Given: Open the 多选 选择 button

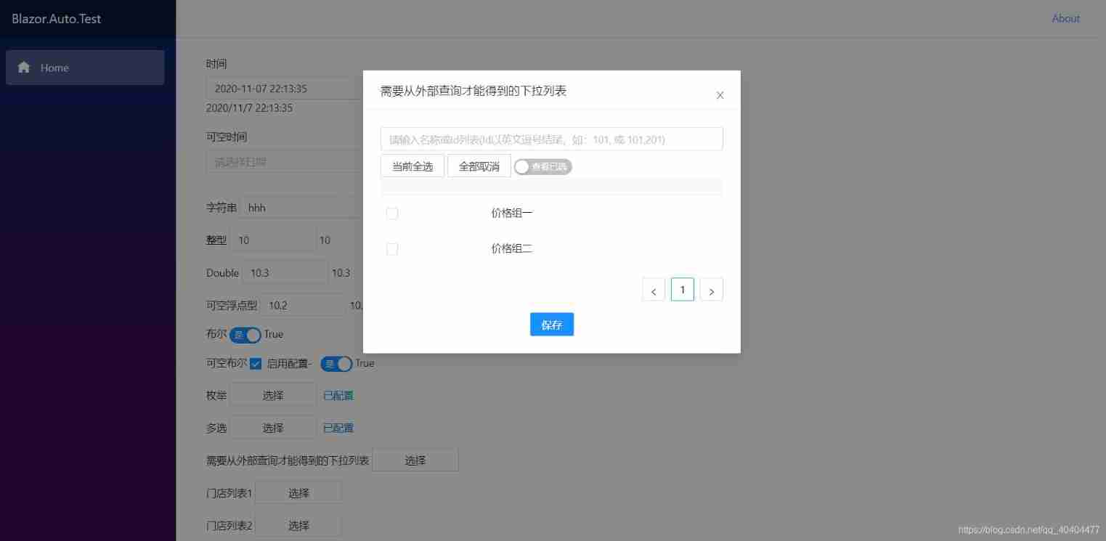Looking at the screenshot, I should [273, 428].
